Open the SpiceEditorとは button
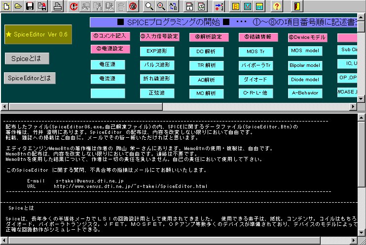The height and width of the screenshot is (245, 366). click(x=30, y=78)
